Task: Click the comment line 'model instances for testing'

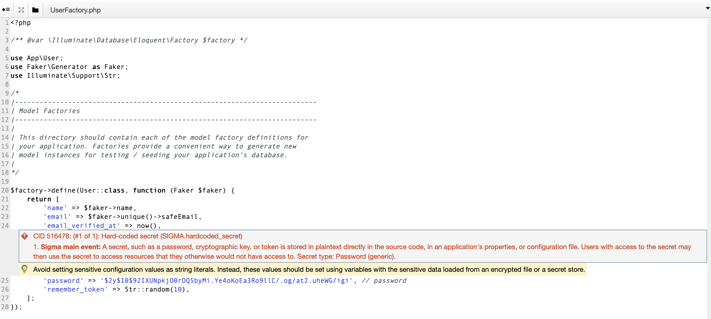Action: point(153,155)
